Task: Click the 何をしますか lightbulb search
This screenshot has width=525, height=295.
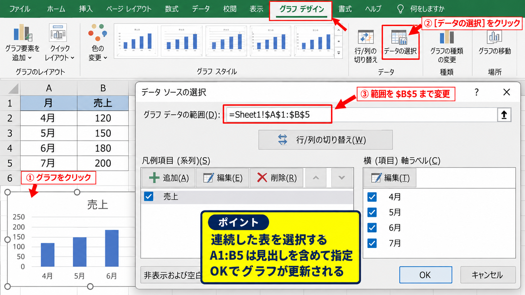Action: tap(421, 9)
